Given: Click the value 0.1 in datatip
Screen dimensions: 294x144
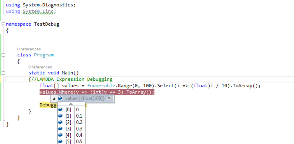Looking at the screenshot, I should 79,116.
